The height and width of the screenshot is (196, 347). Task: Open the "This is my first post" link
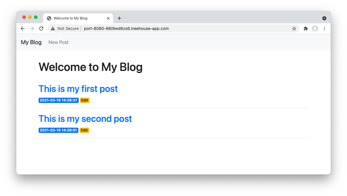click(x=78, y=89)
